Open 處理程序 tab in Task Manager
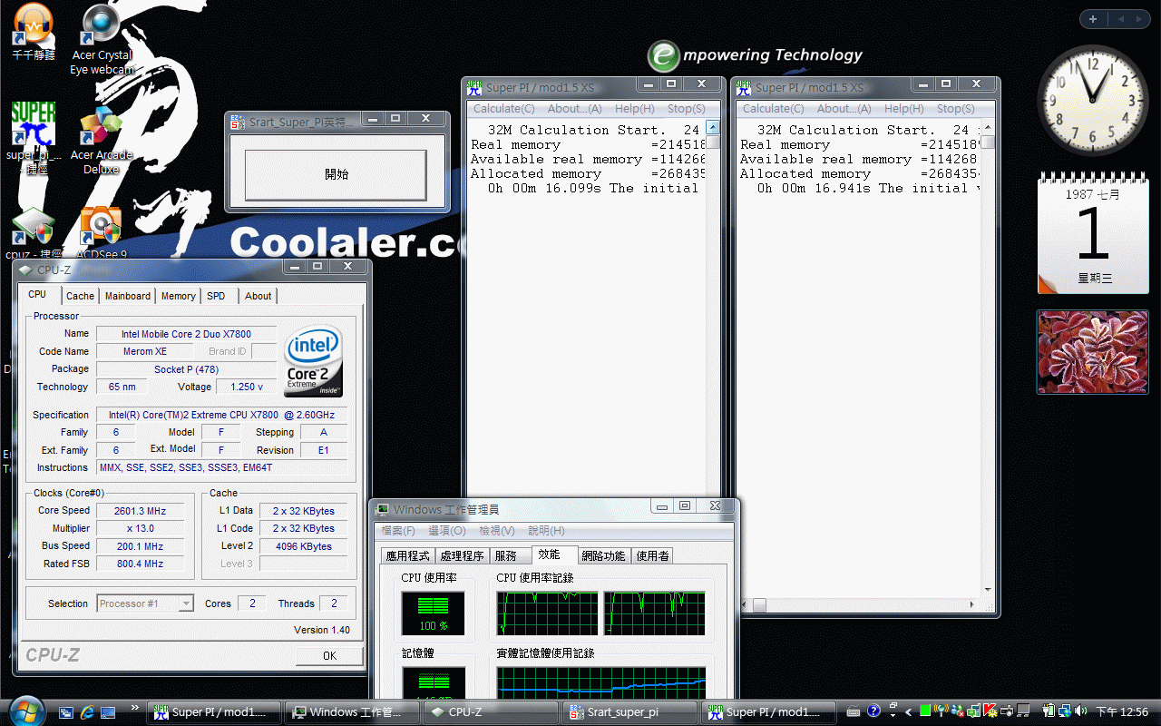 point(463,555)
